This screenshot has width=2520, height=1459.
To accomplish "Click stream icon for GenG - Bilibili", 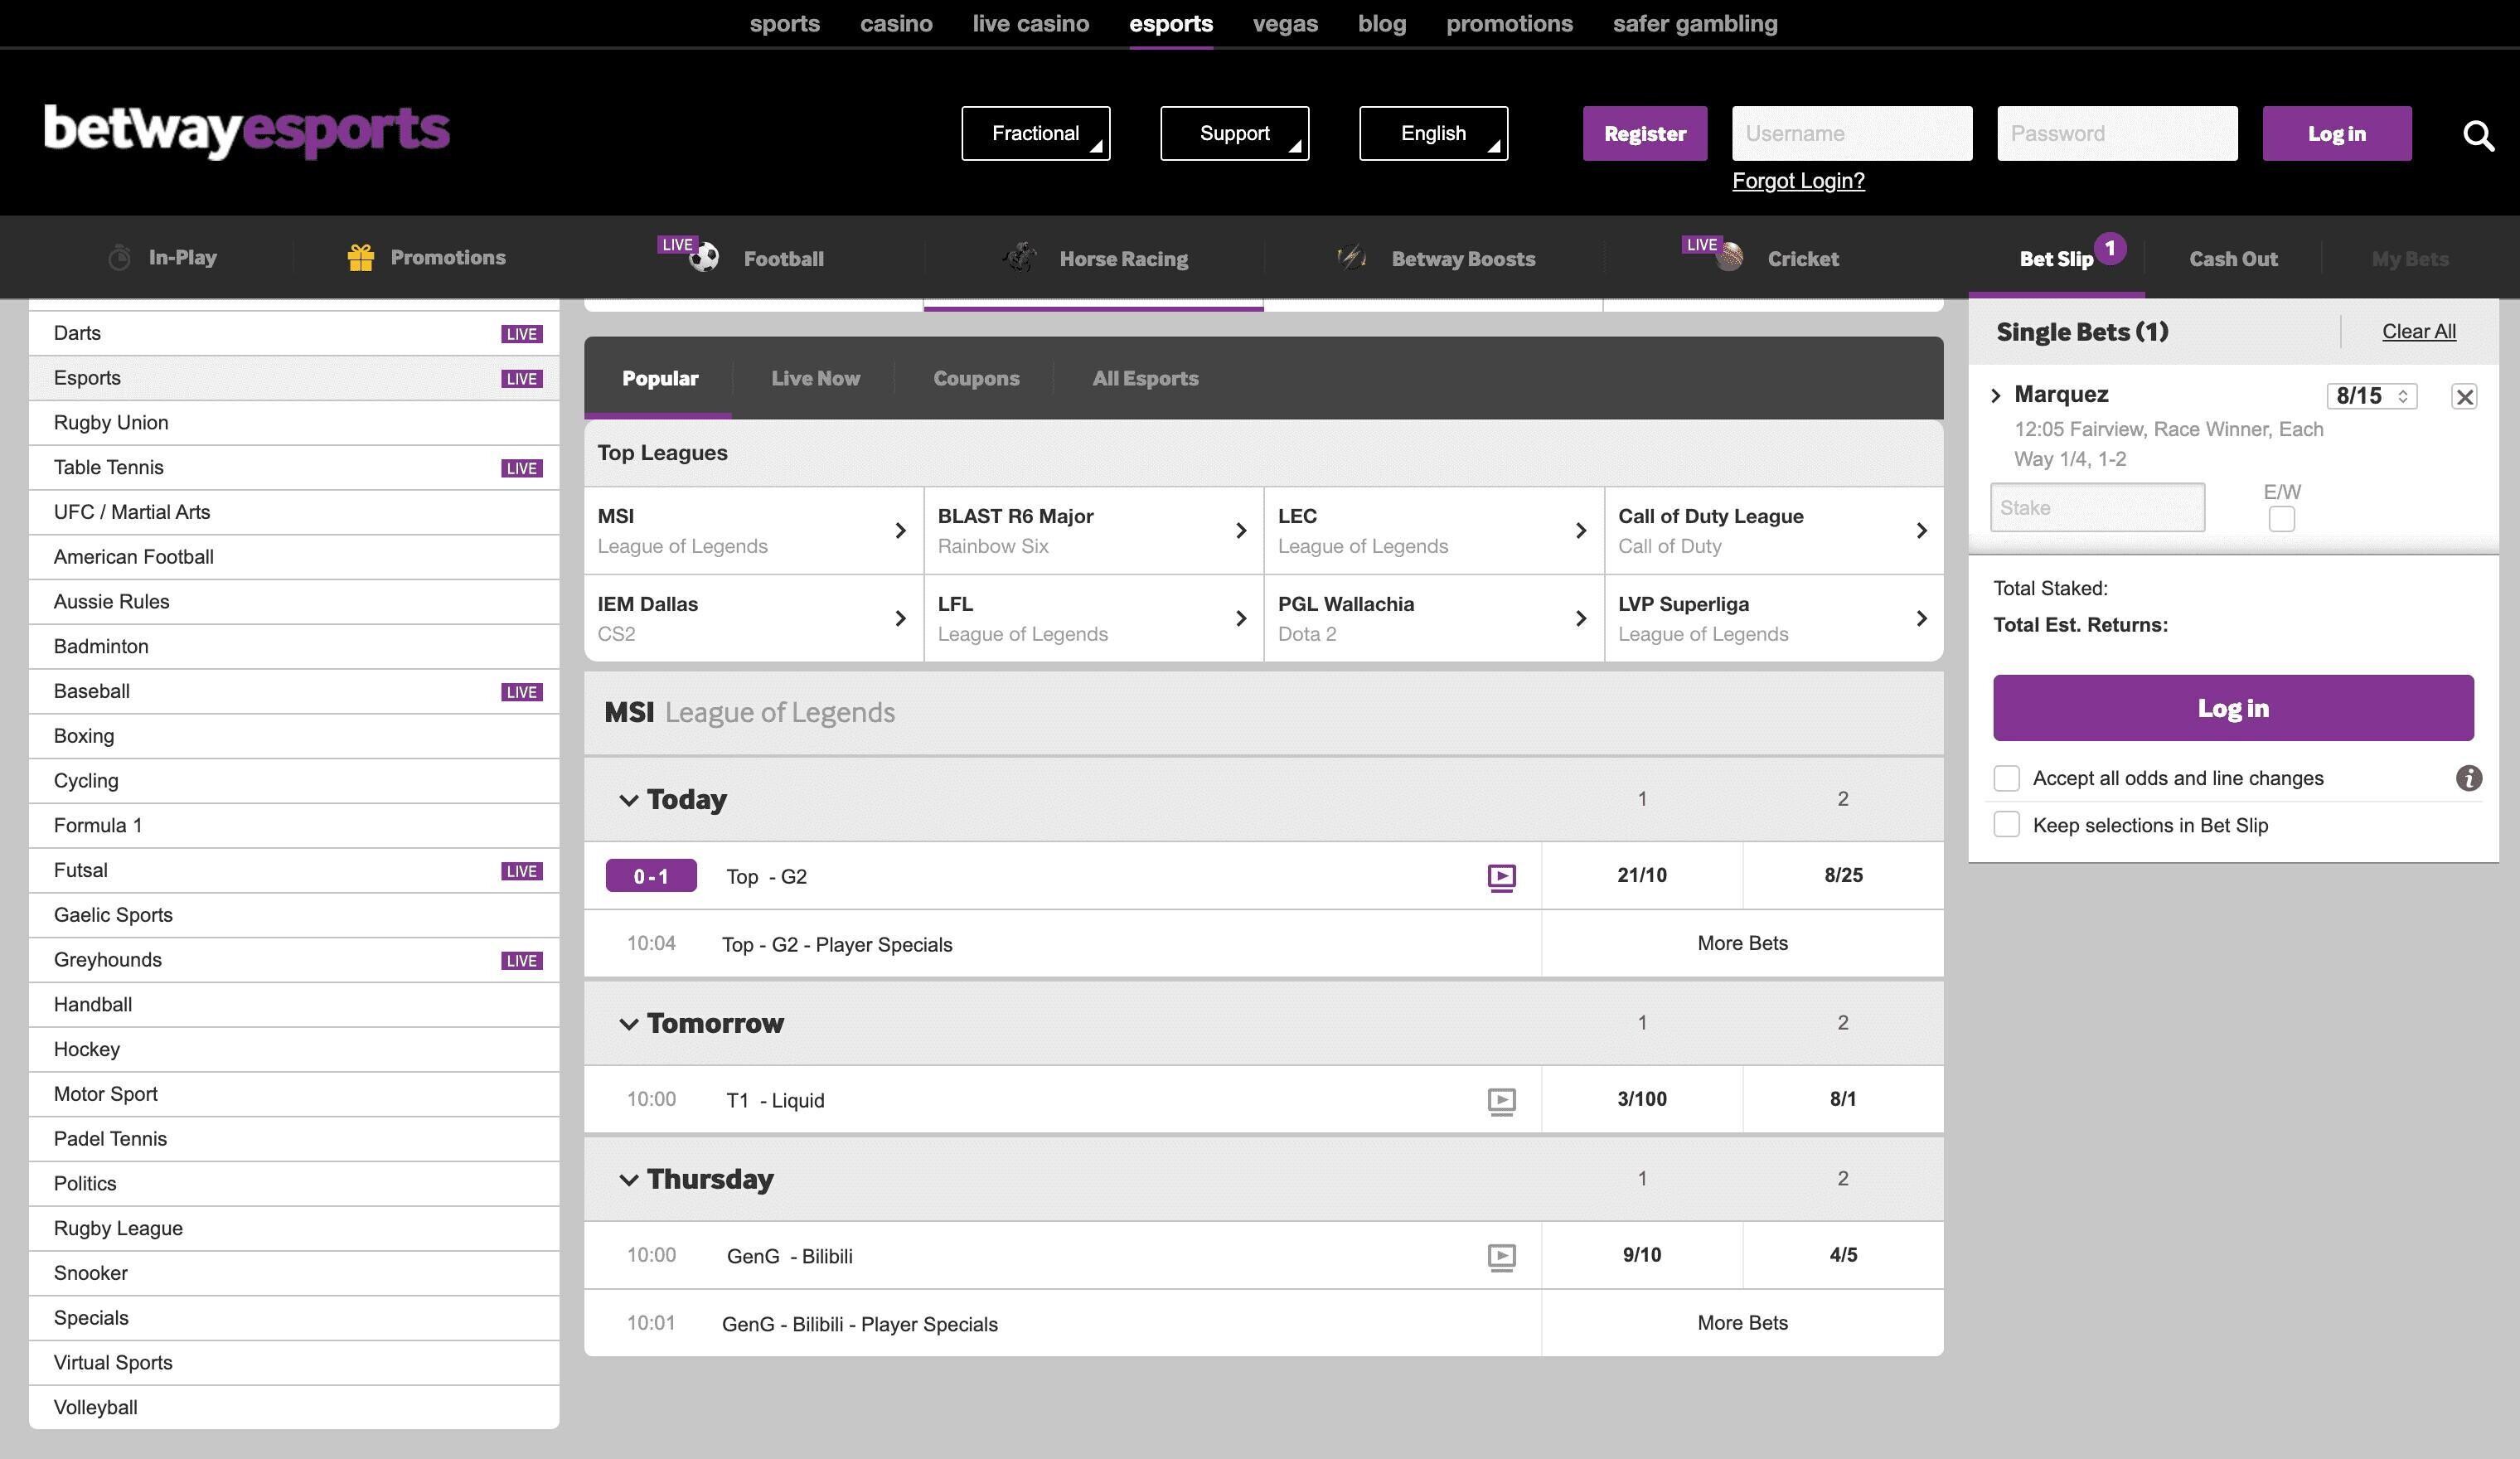I will 1501,1257.
